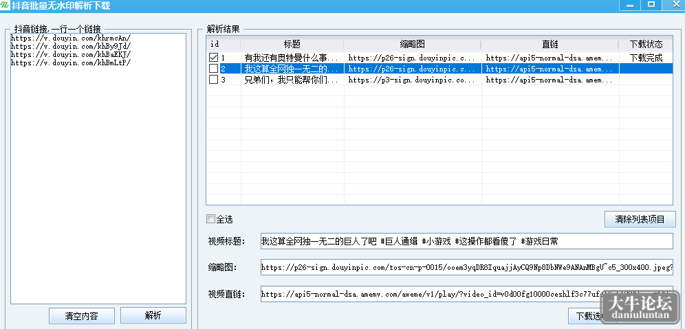This screenshot has width=685, height=329.
Task: Select title cell 我这算全网独一无二的...
Action: point(292,69)
